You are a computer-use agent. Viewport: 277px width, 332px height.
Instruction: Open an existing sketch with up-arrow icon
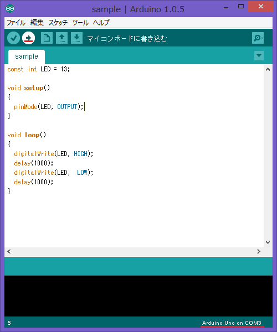pyautogui.click(x=61, y=38)
